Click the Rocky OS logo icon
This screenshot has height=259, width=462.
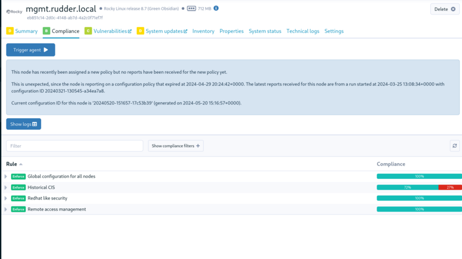pos(14,12)
